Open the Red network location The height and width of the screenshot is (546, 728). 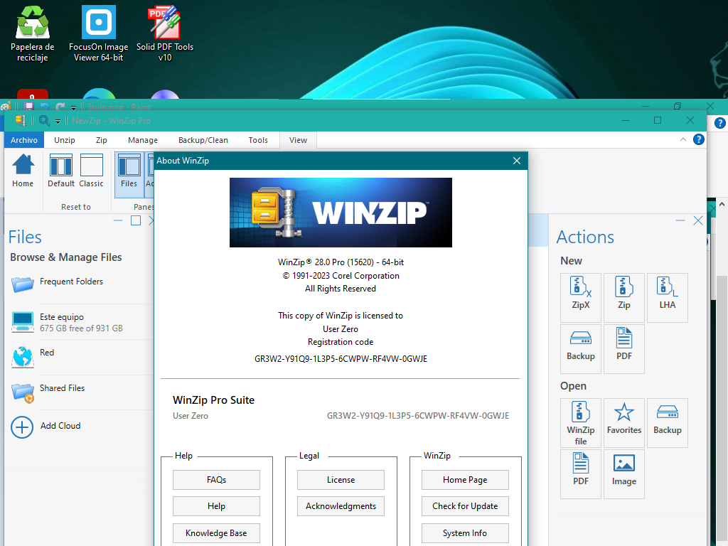click(33, 357)
